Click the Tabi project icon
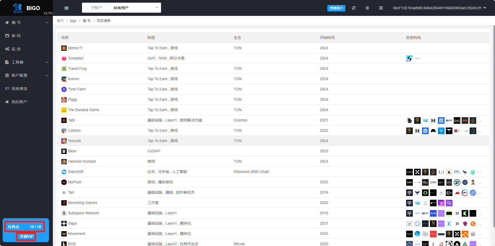Viewport: 495px width, 246px height. [x=64, y=120]
